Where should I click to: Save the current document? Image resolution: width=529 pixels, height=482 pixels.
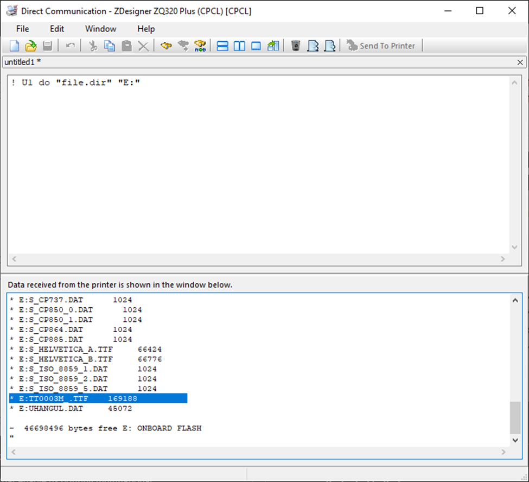tap(47, 46)
